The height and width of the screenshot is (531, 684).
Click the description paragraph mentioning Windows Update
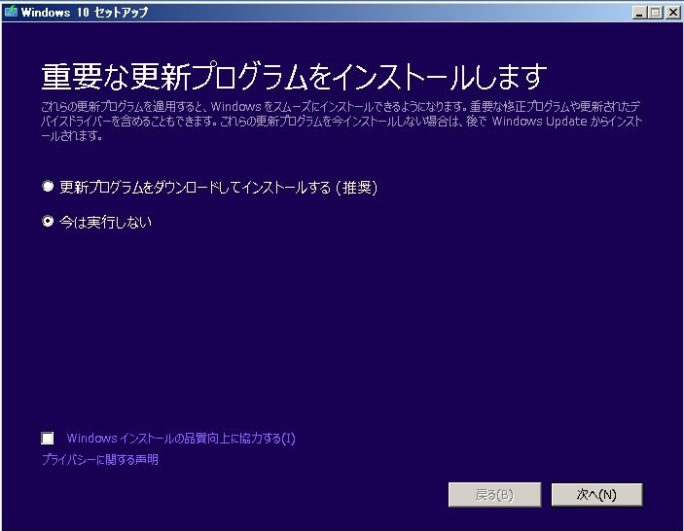(342, 121)
